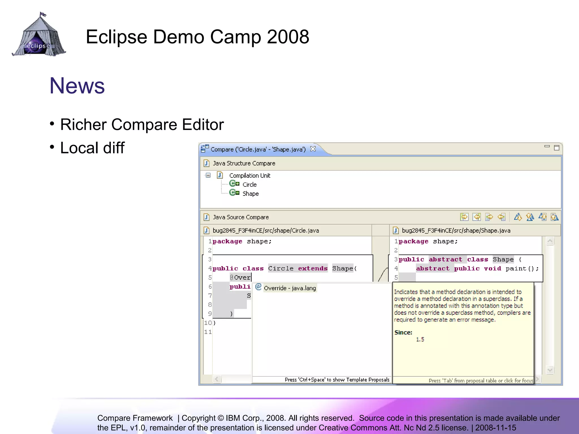Click Copy All from Right to Left icon

point(477,217)
